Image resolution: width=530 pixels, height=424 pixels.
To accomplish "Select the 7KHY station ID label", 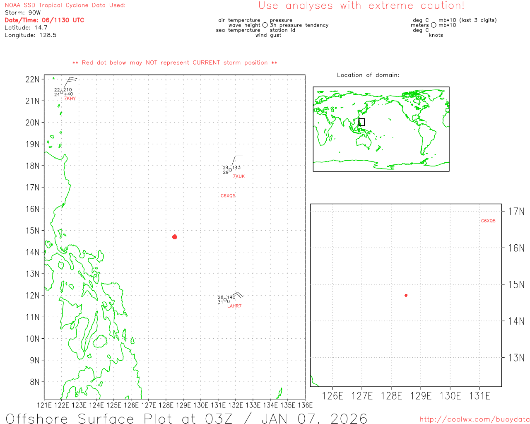I will (70, 99).
